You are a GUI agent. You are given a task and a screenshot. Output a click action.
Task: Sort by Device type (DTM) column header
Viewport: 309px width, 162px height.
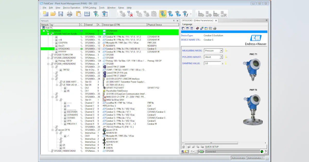(x=124, y=25)
